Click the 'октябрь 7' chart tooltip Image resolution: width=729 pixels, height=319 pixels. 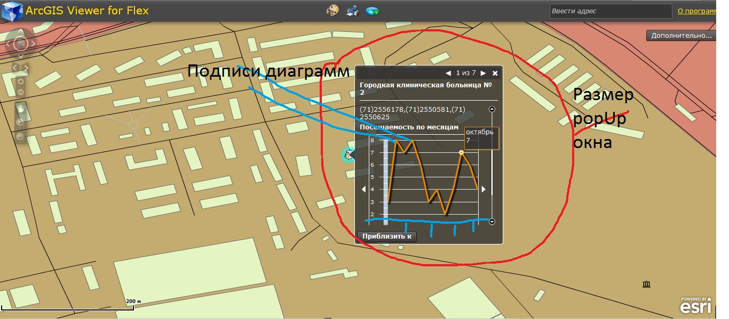click(481, 138)
